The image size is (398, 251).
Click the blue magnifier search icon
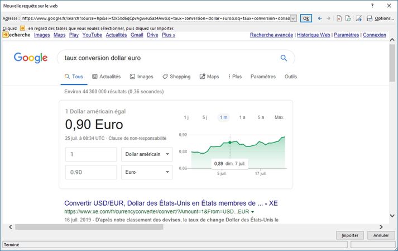point(284,58)
